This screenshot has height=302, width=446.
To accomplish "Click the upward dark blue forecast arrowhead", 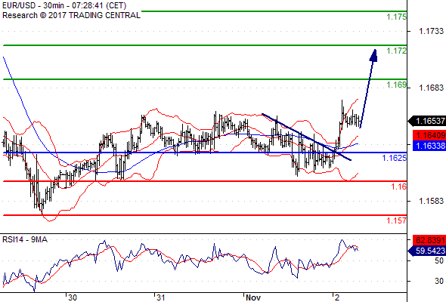I will tap(373, 55).
